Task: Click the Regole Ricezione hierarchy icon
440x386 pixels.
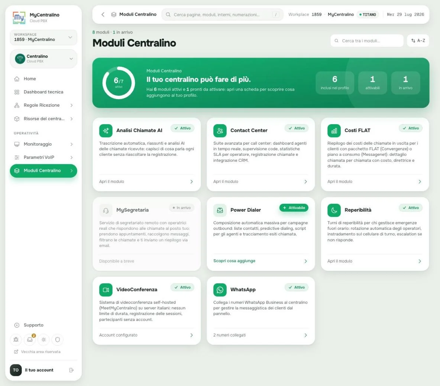Action: (x=17, y=105)
